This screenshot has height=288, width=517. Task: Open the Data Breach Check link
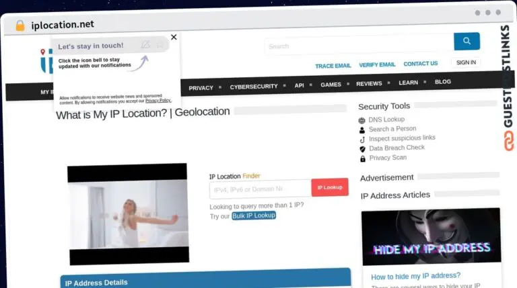coord(397,148)
